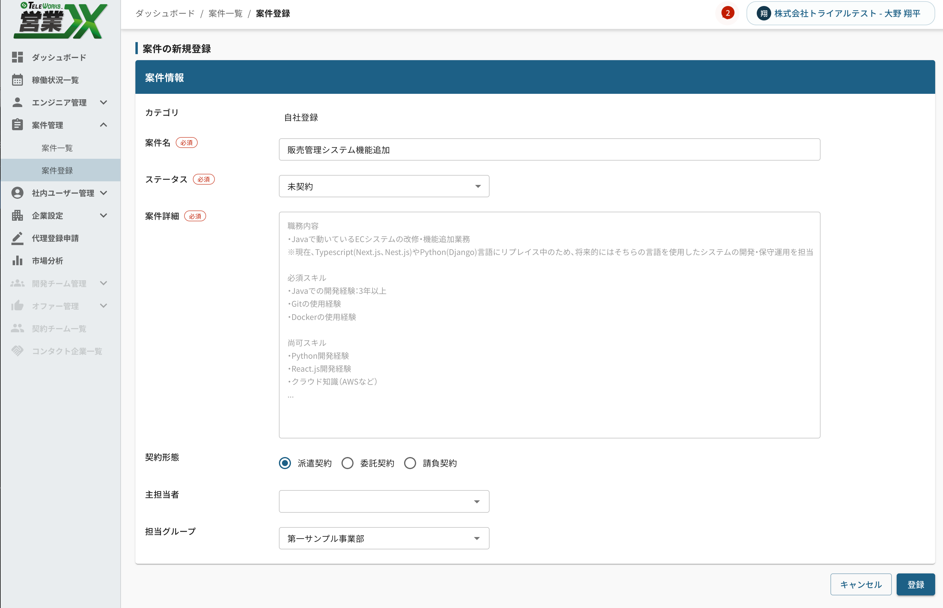Select the 請負契約 radio button
943x608 pixels.
coord(410,463)
